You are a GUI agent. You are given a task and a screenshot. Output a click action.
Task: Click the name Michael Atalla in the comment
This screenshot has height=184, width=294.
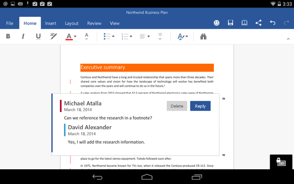83,103
